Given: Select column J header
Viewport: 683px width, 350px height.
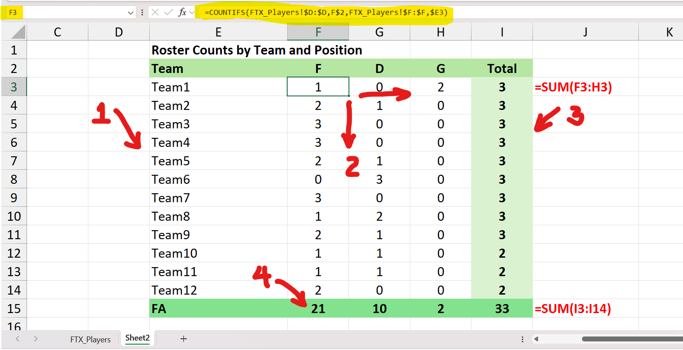Looking at the screenshot, I should (585, 32).
